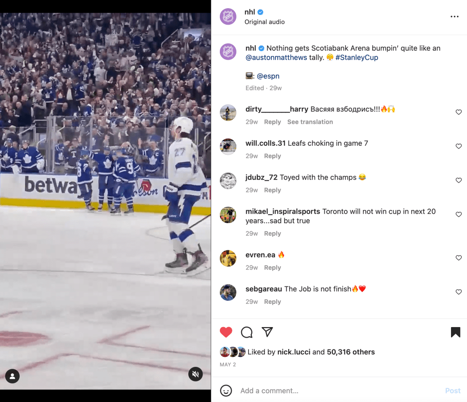
Task: Share the post with paper plane icon
Action: [267, 332]
